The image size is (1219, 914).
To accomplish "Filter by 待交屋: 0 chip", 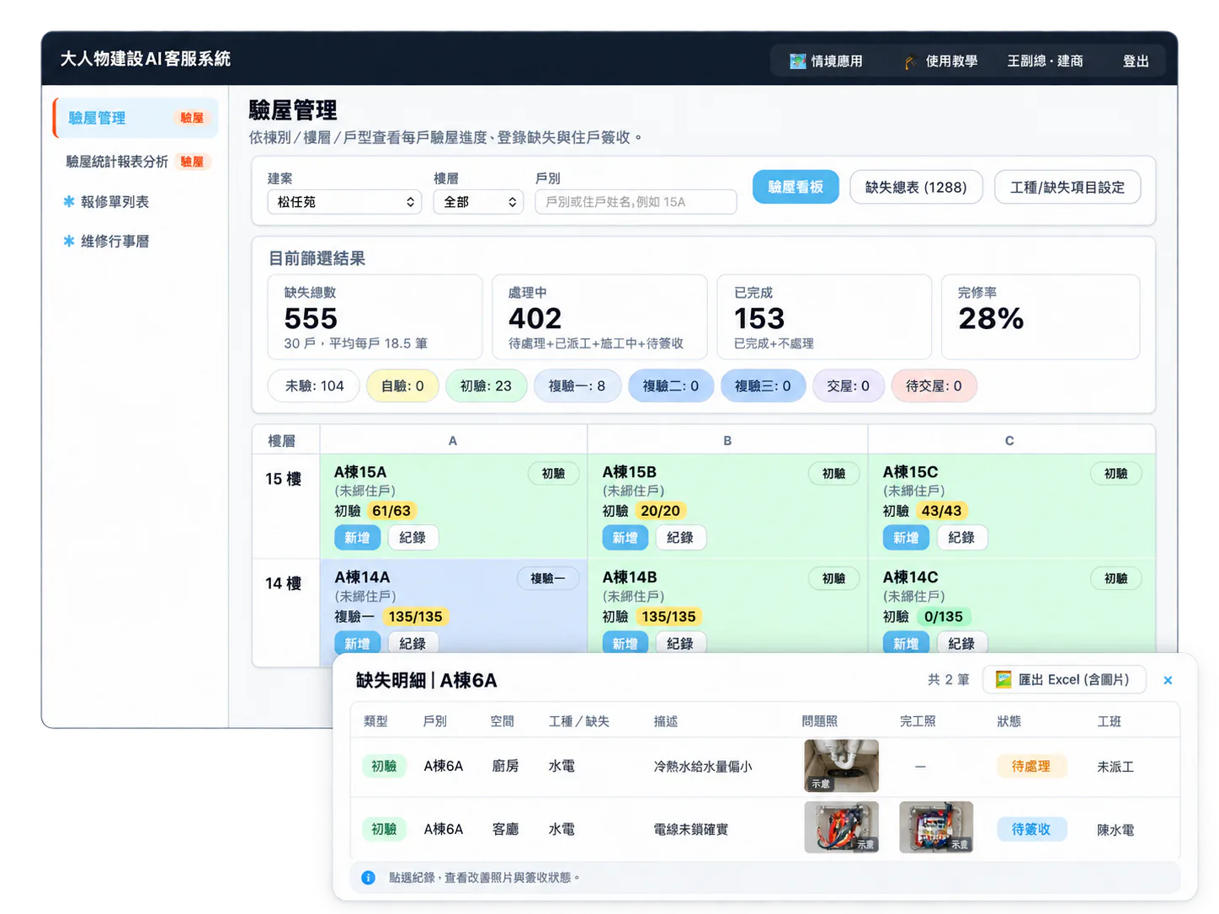I will coord(934,385).
